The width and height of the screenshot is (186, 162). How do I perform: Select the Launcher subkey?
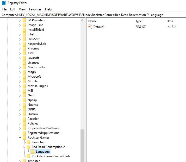(38, 142)
